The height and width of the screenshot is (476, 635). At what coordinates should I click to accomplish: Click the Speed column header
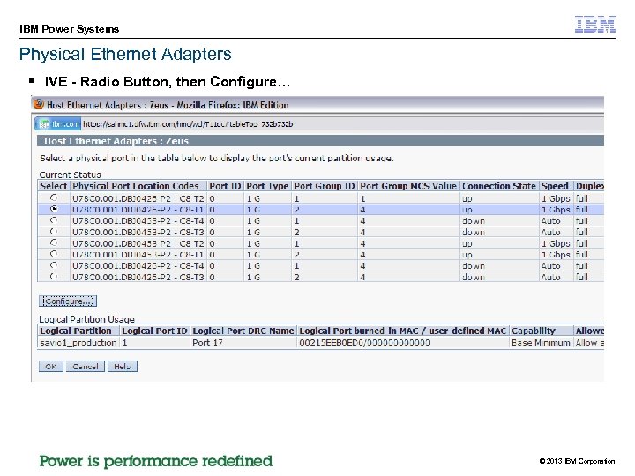click(556, 186)
